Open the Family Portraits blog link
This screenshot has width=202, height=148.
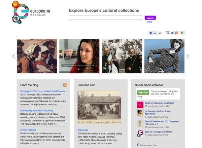click(x=28, y=130)
